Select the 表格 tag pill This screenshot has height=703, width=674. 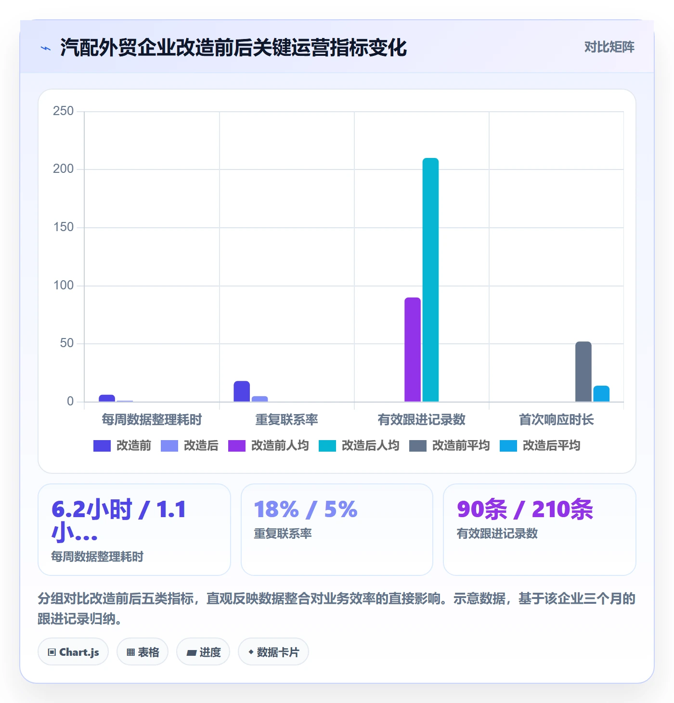tap(143, 652)
